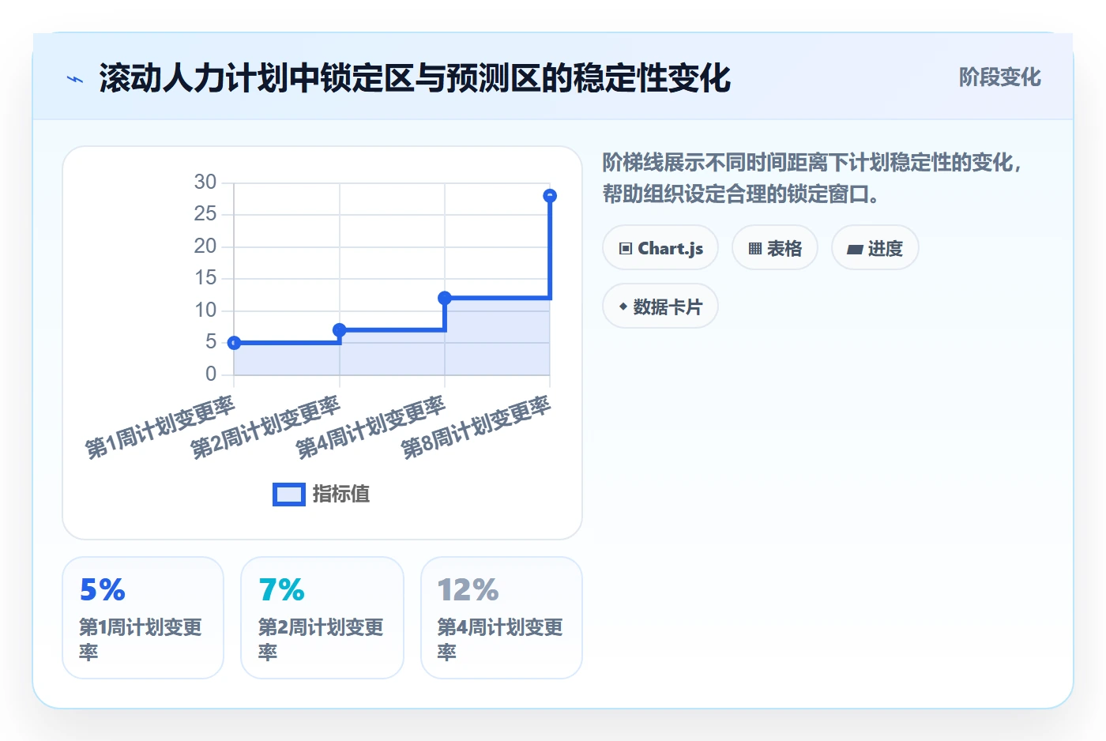The image size is (1106, 741).
Task: Click the 第1周 data point on the chart
Action: coord(234,343)
